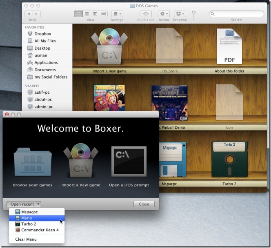
Task: Select the Commander Keen game box
Action: click(x=109, y=98)
